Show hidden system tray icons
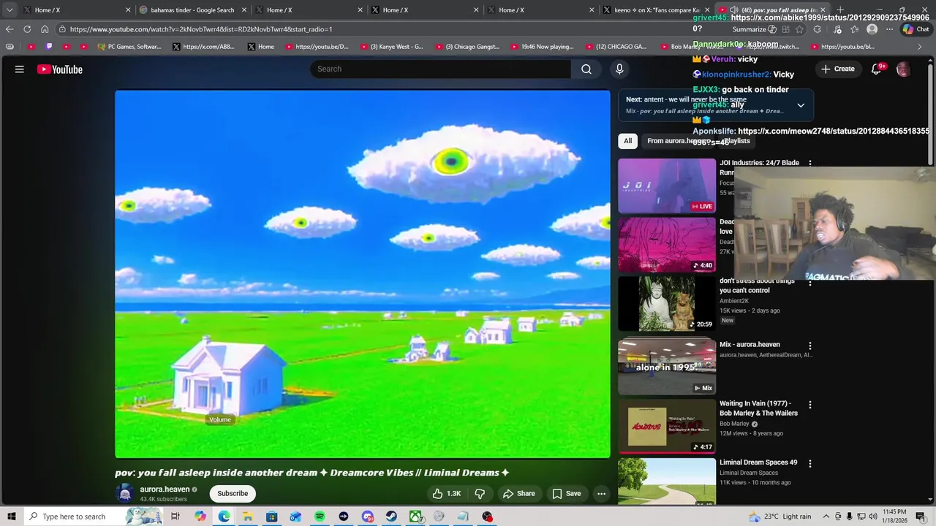Viewport: 936px width, 526px height. tap(826, 517)
